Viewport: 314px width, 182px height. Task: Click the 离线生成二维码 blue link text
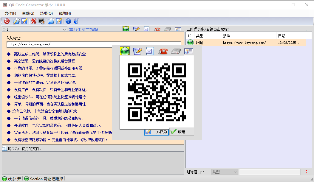[x=84, y=29]
